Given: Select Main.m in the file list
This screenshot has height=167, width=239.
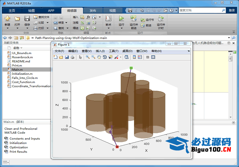Looking at the screenshot, I should pos(17,69).
